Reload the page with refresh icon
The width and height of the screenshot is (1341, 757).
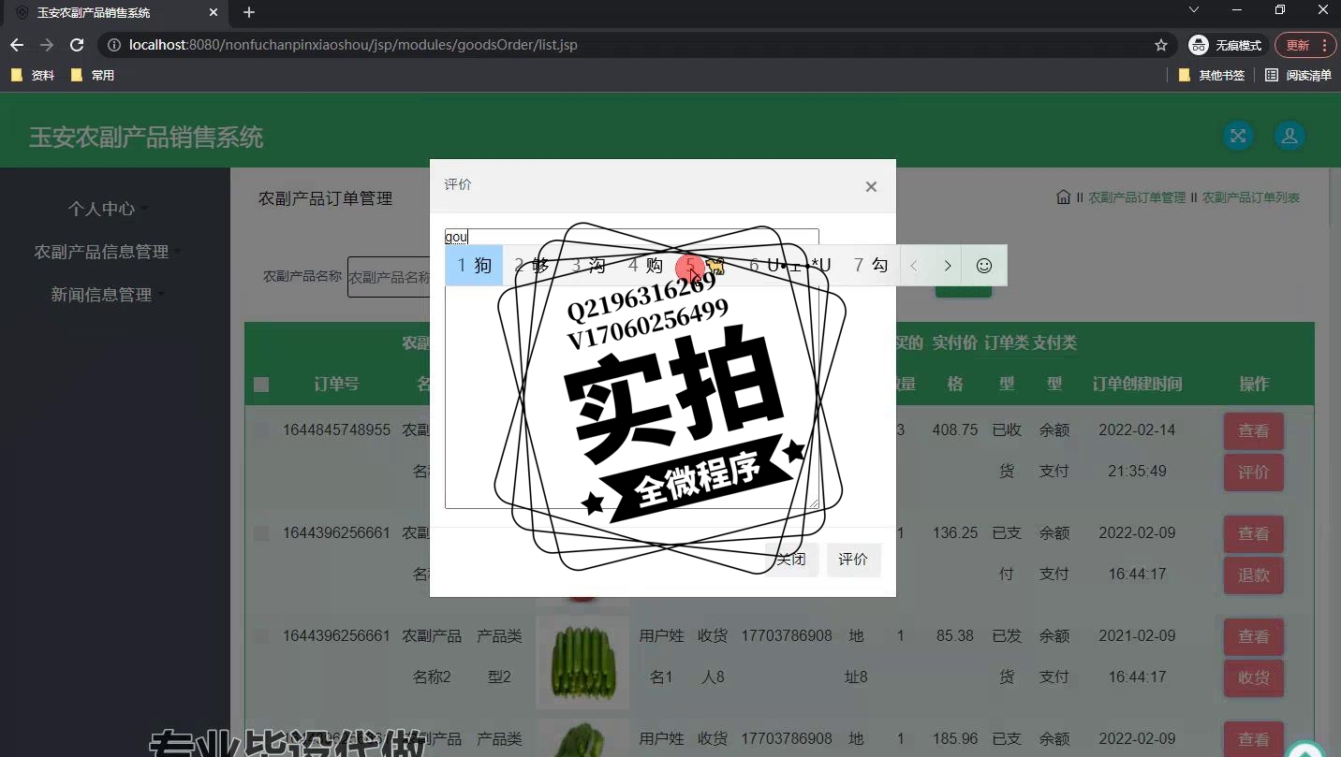click(x=77, y=45)
